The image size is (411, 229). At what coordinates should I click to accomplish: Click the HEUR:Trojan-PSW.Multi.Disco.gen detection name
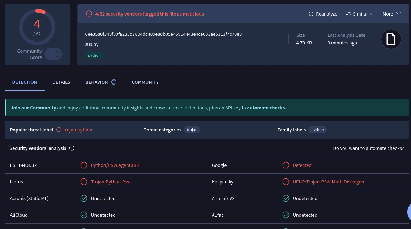pos(328,182)
